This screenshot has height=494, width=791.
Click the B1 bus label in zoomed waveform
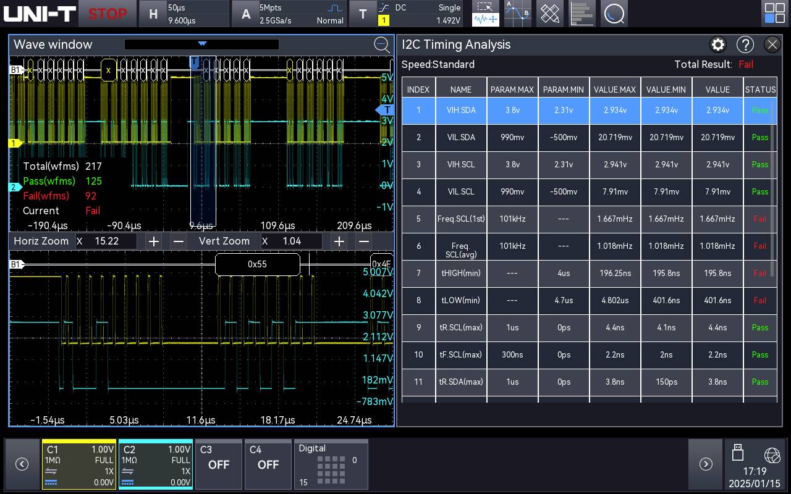15,264
